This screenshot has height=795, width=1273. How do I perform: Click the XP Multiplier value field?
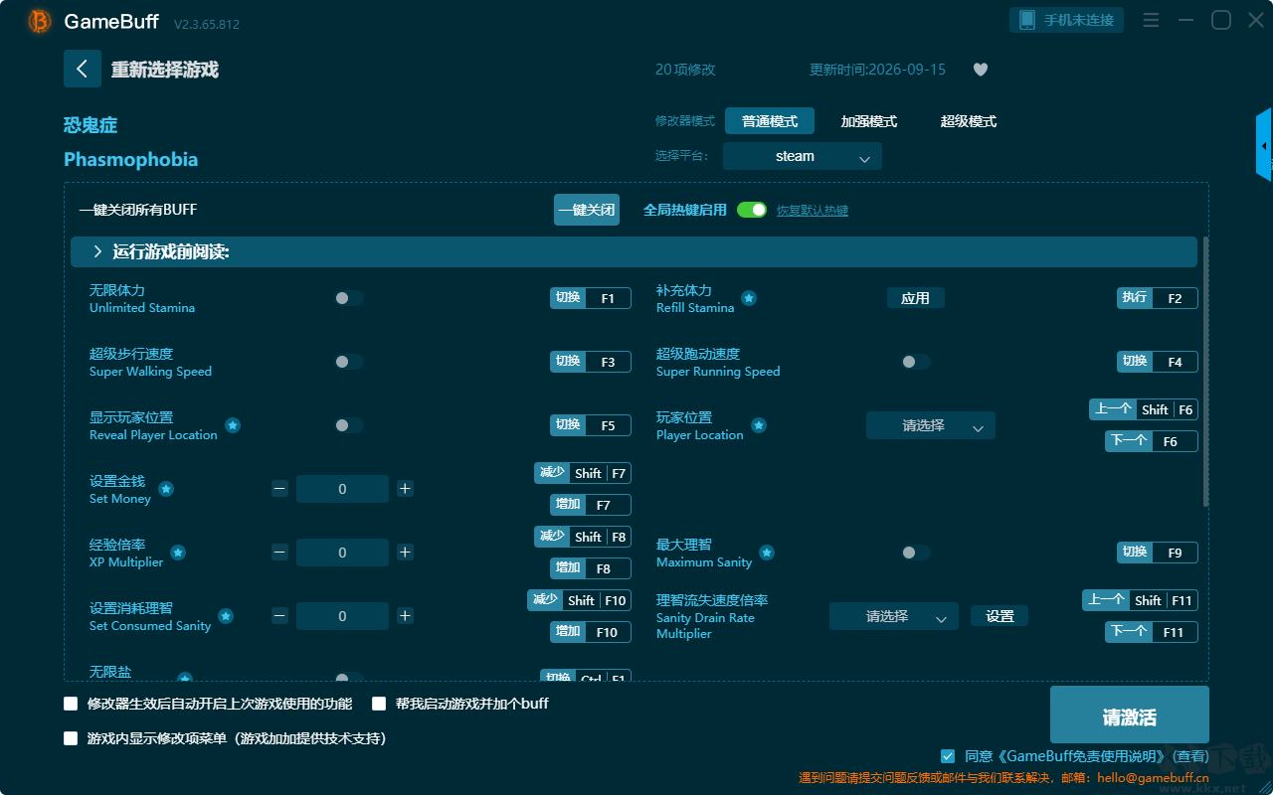342,553
